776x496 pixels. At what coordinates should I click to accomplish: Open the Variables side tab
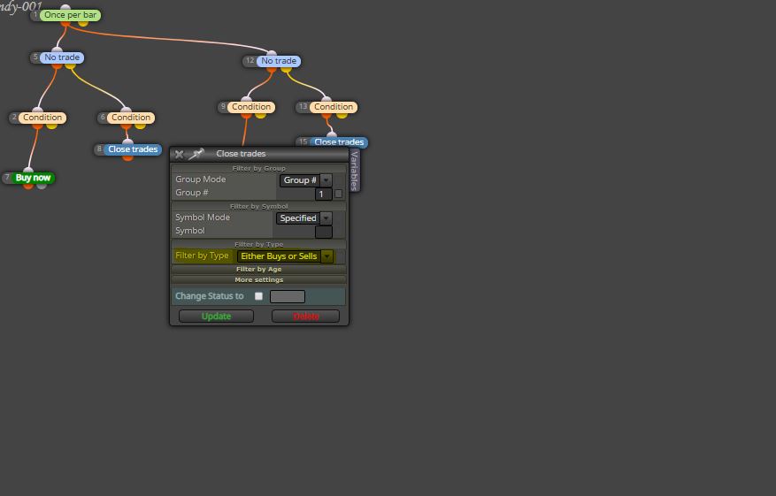click(x=354, y=171)
